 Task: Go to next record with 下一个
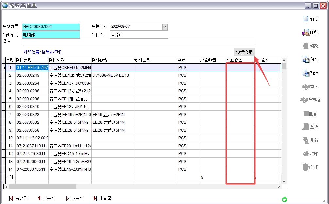point(67,198)
